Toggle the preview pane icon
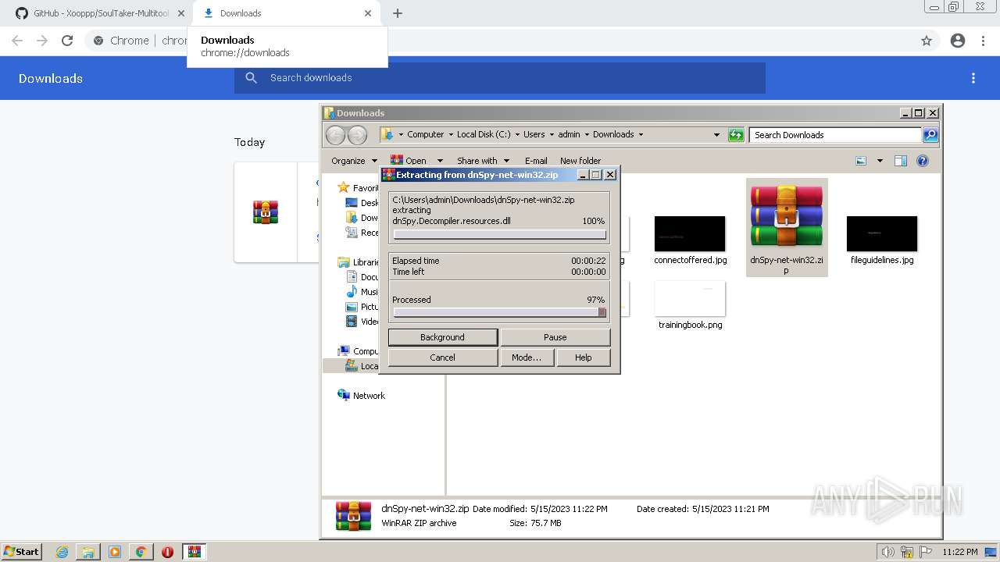The width and height of the screenshot is (1000, 562). [x=900, y=161]
